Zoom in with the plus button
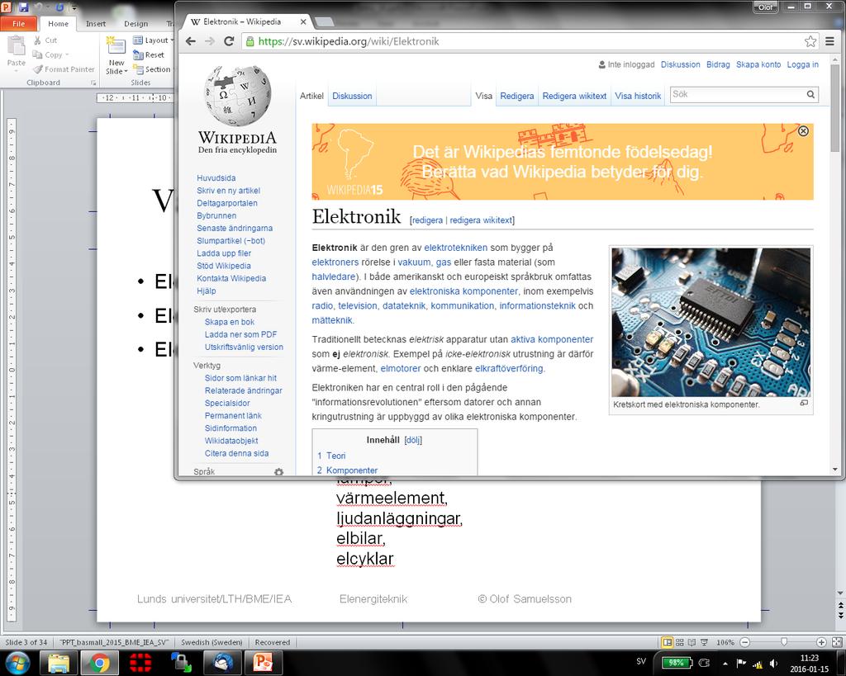Image resolution: width=846 pixels, height=676 pixels. point(821,642)
